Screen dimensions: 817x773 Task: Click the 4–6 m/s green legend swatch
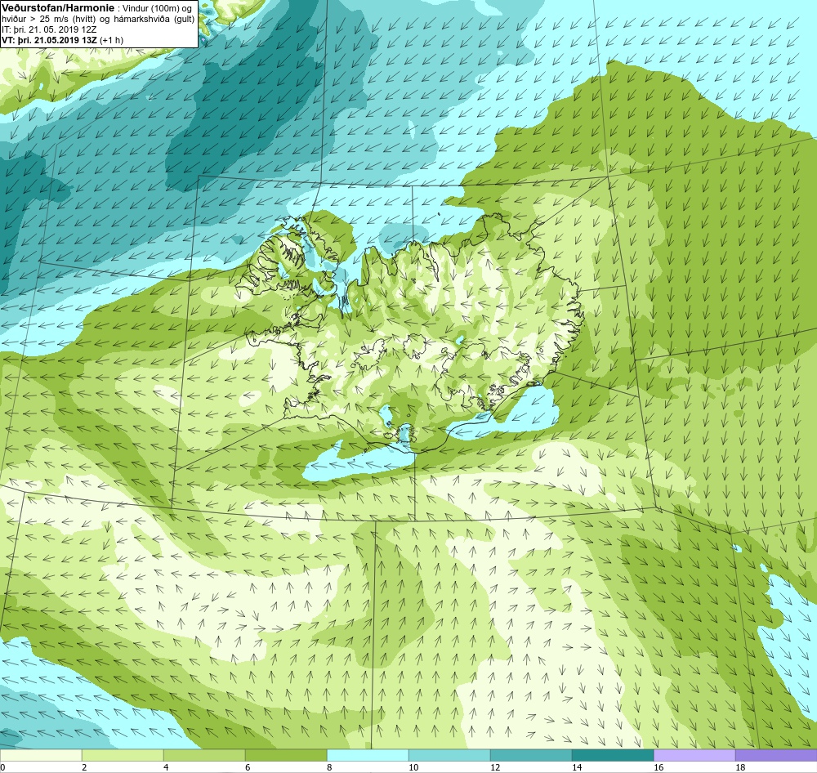coord(204,755)
